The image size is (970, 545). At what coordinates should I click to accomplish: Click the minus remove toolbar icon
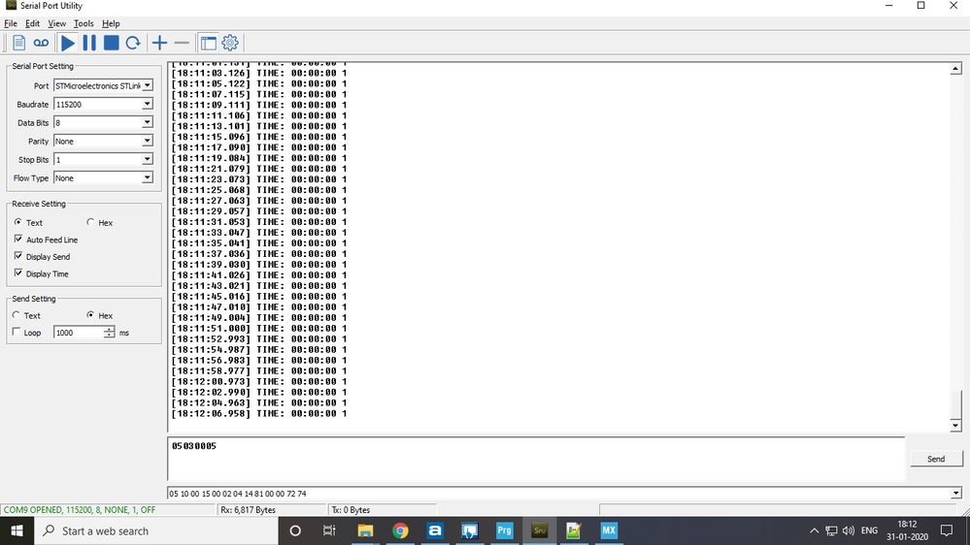[x=182, y=43]
